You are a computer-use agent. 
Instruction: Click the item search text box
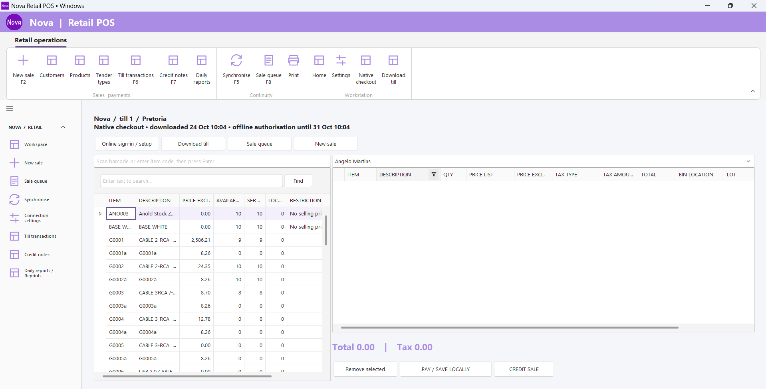tap(191, 181)
